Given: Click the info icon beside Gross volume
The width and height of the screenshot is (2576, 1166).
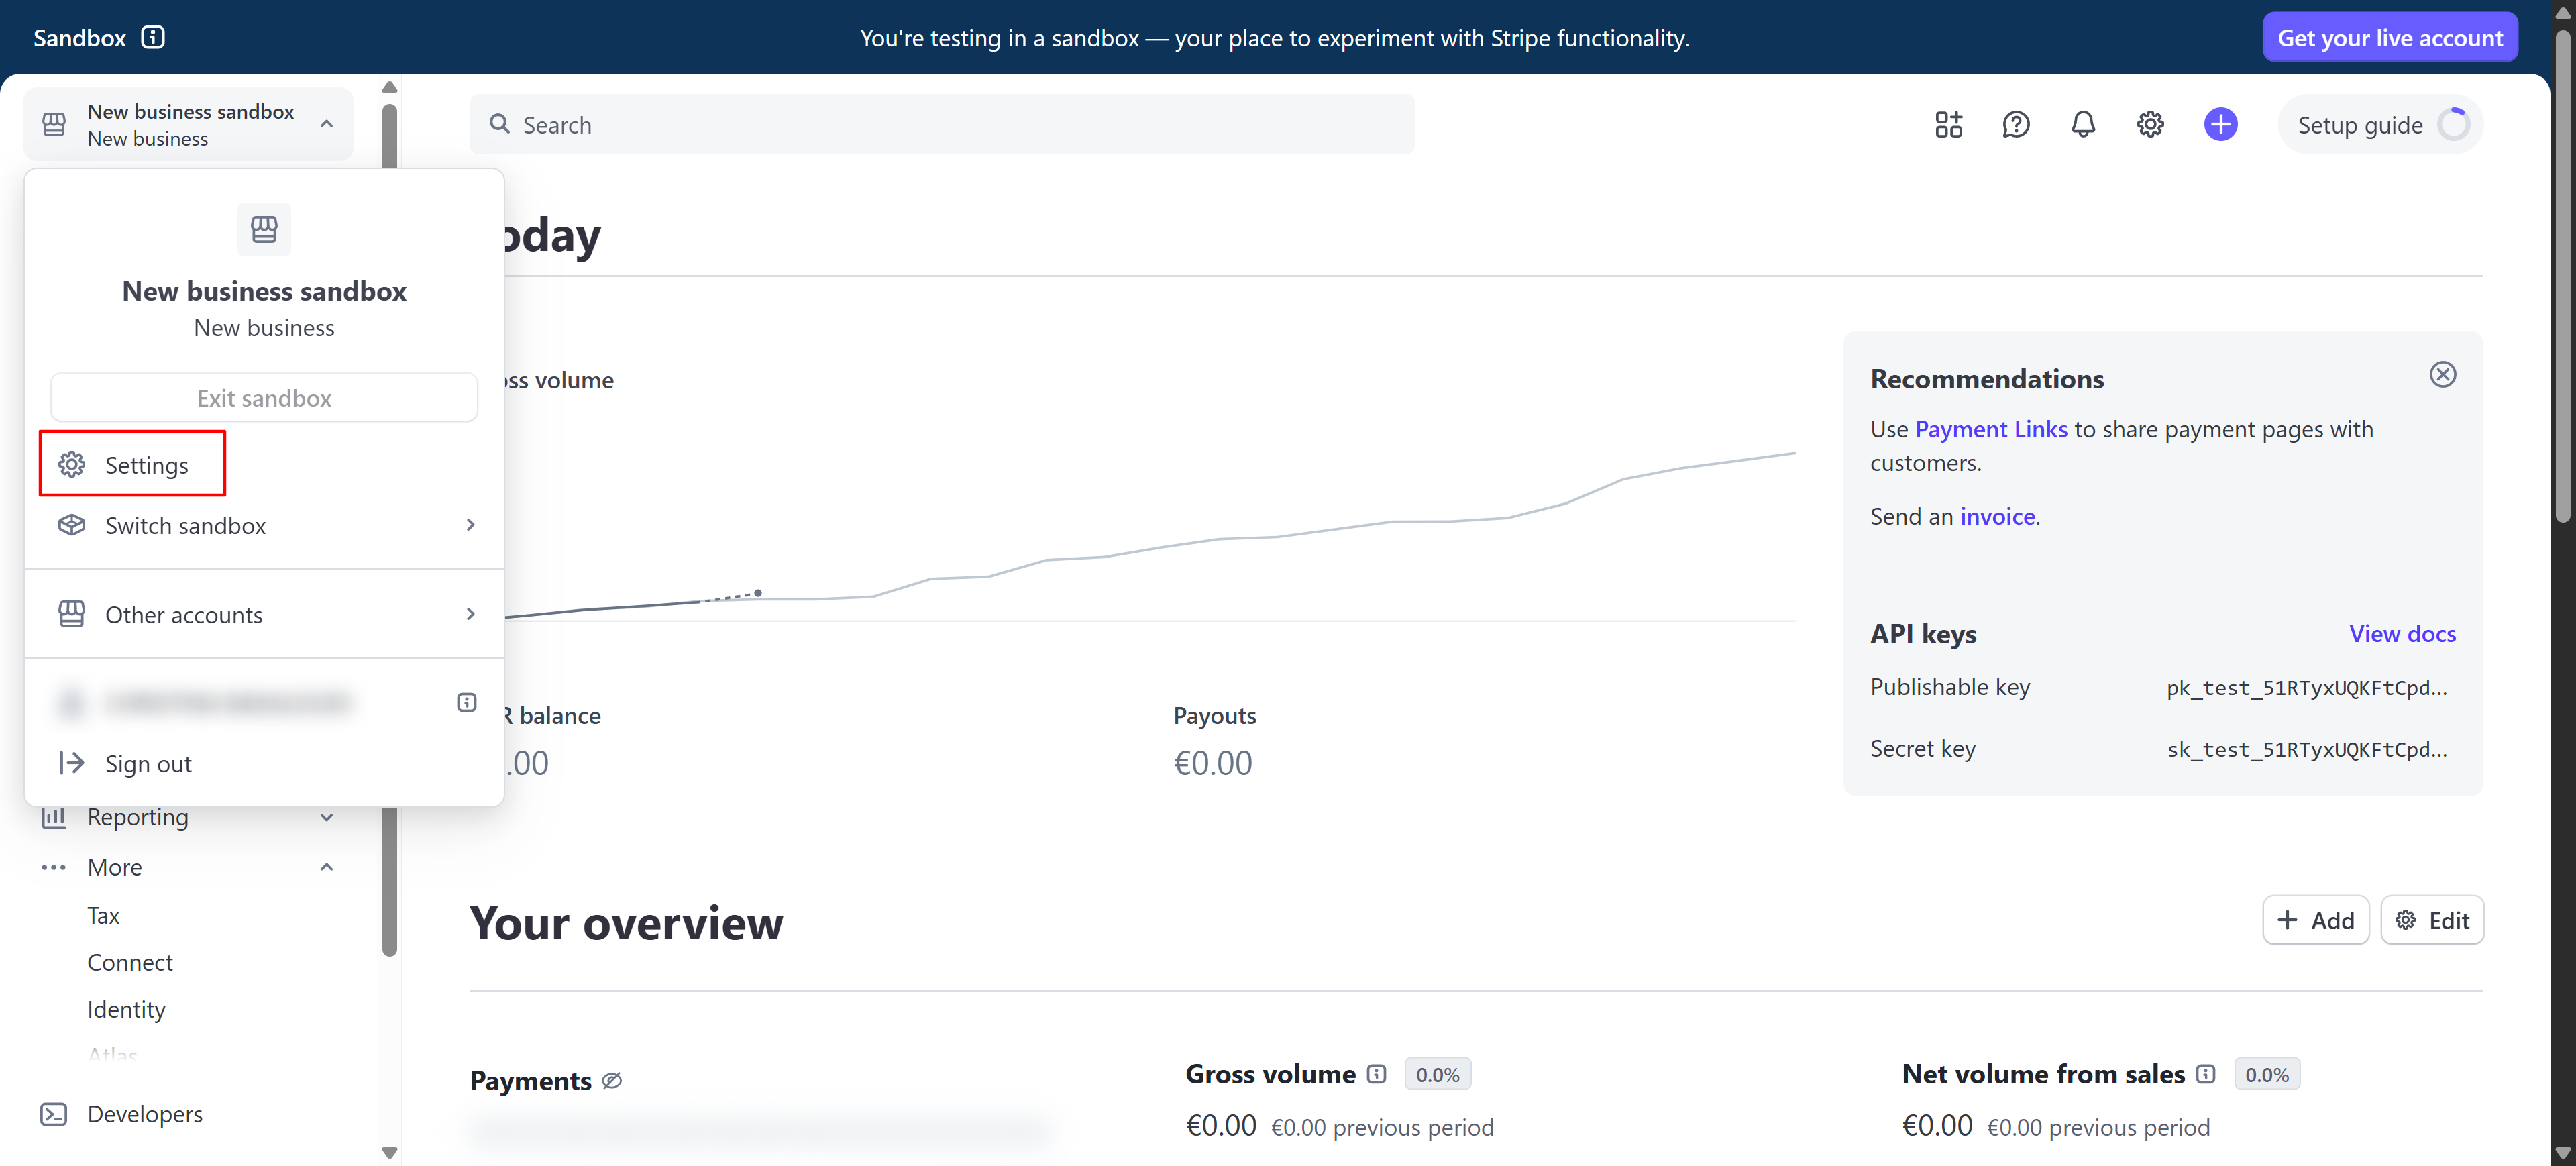Looking at the screenshot, I should 1376,1074.
